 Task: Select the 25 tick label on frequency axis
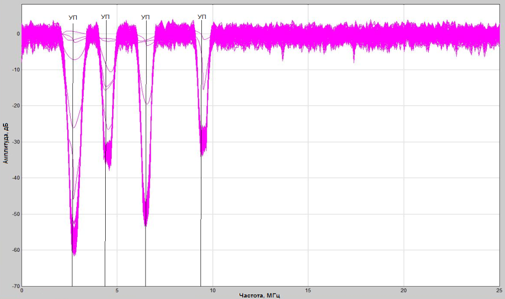pyautogui.click(x=499, y=290)
